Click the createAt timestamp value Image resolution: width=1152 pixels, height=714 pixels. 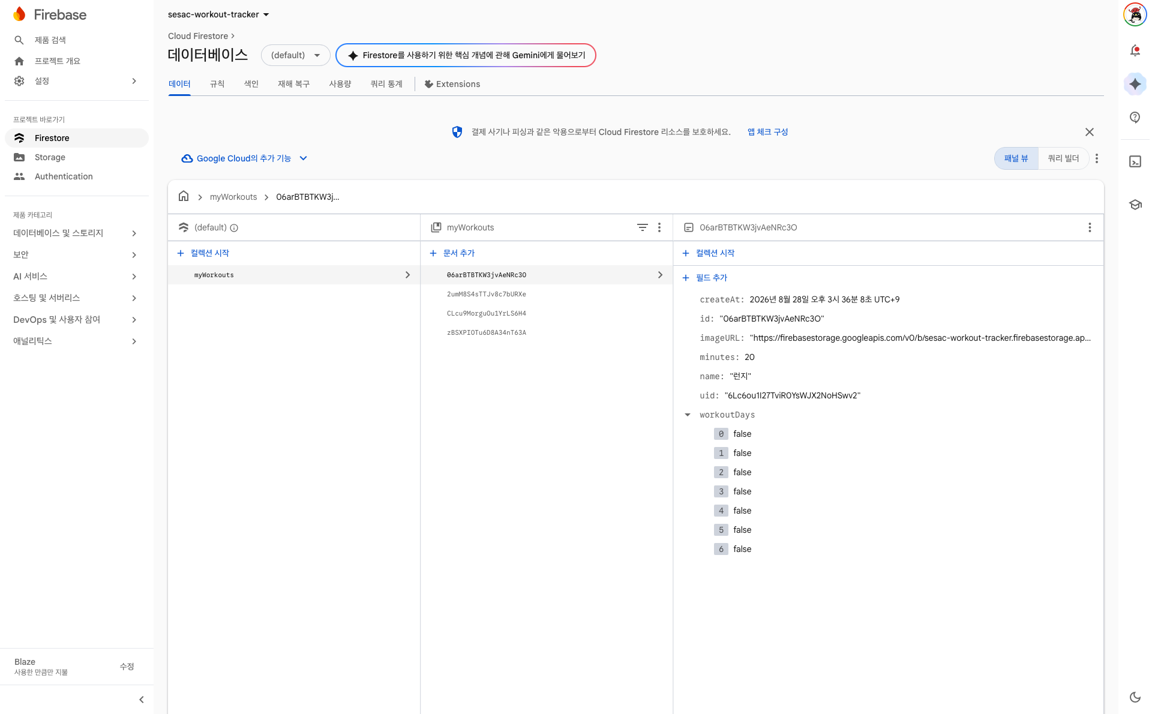click(x=824, y=299)
